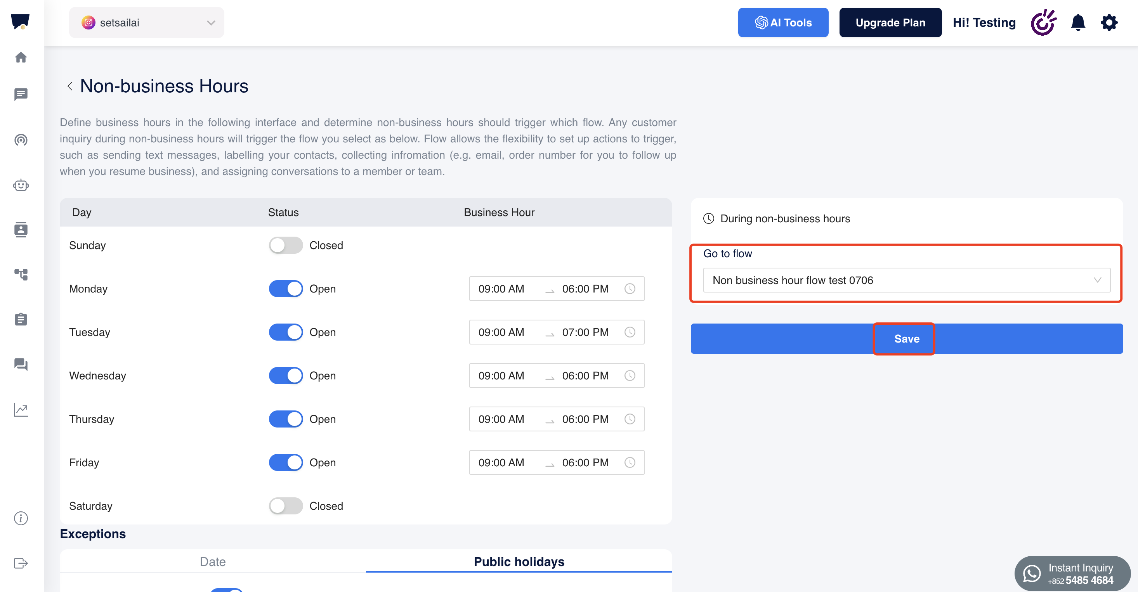Switch to the Date exceptions tab
Viewport: 1138px width, 592px height.
pos(212,561)
